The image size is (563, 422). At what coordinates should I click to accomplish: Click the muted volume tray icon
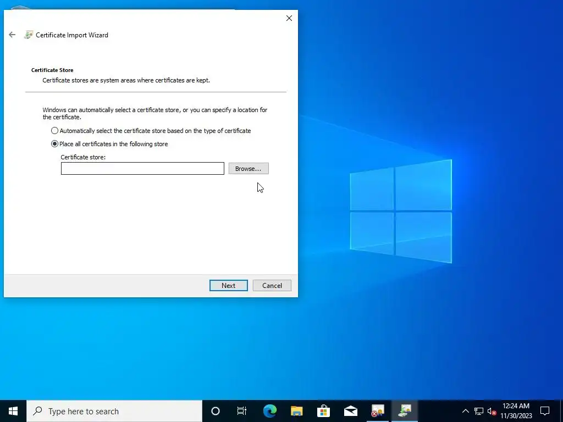(492, 411)
